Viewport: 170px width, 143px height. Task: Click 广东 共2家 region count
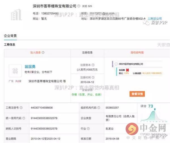tap(15, 81)
